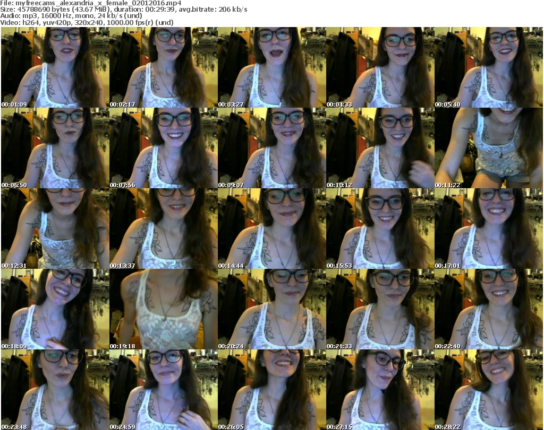The height and width of the screenshot is (430, 544).
Task: Click the frame stamped 00:10:12
Action: 380,148
